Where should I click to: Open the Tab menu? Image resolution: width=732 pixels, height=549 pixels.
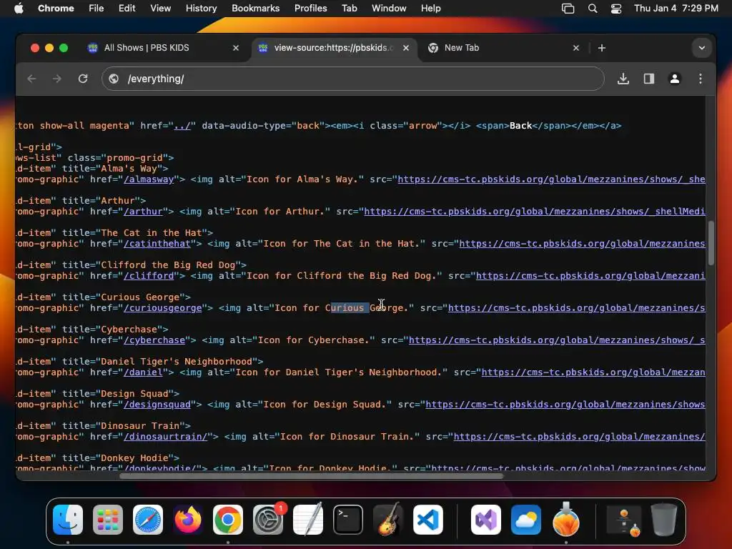click(349, 9)
